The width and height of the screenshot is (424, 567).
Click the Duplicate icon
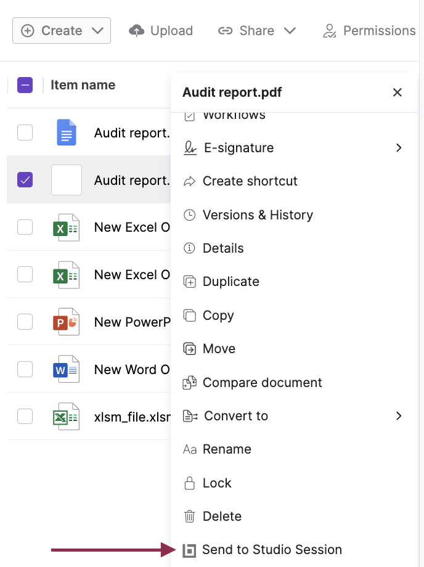pyautogui.click(x=190, y=281)
